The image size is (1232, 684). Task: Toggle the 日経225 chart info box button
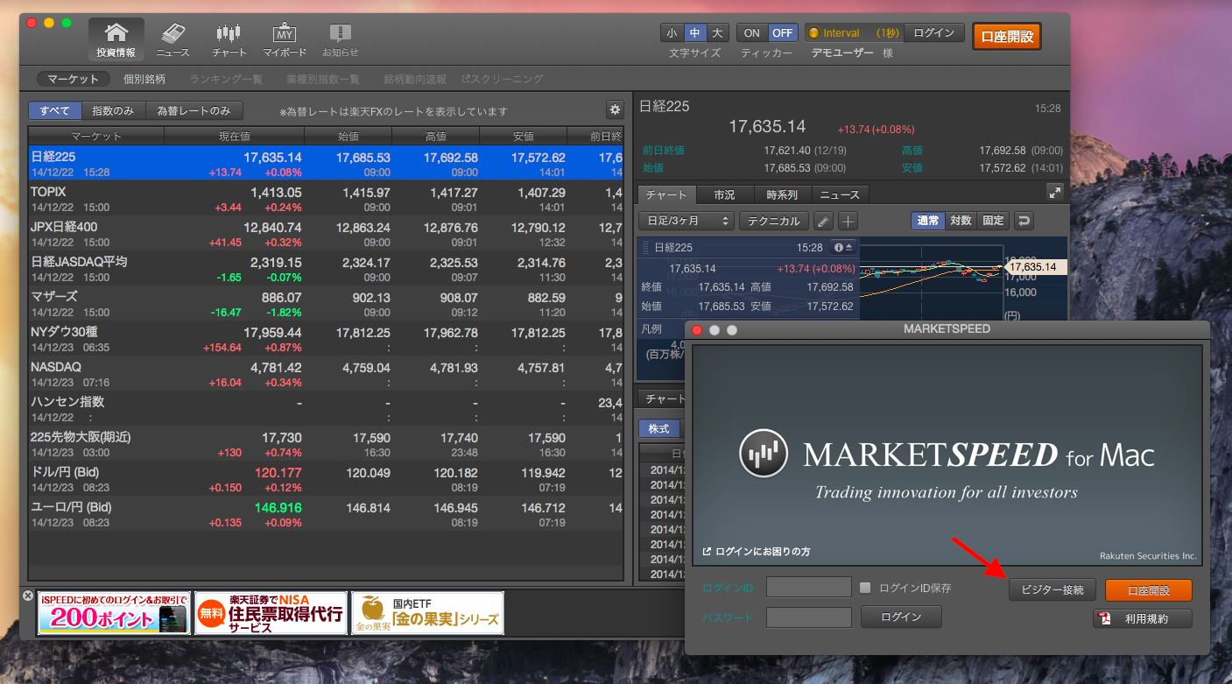[x=843, y=248]
